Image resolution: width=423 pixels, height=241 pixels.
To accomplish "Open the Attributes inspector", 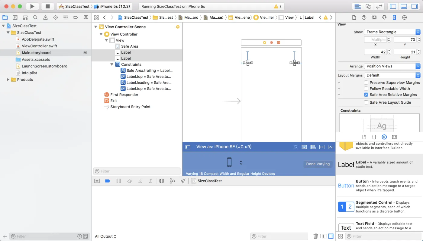I will [x=384, y=17].
